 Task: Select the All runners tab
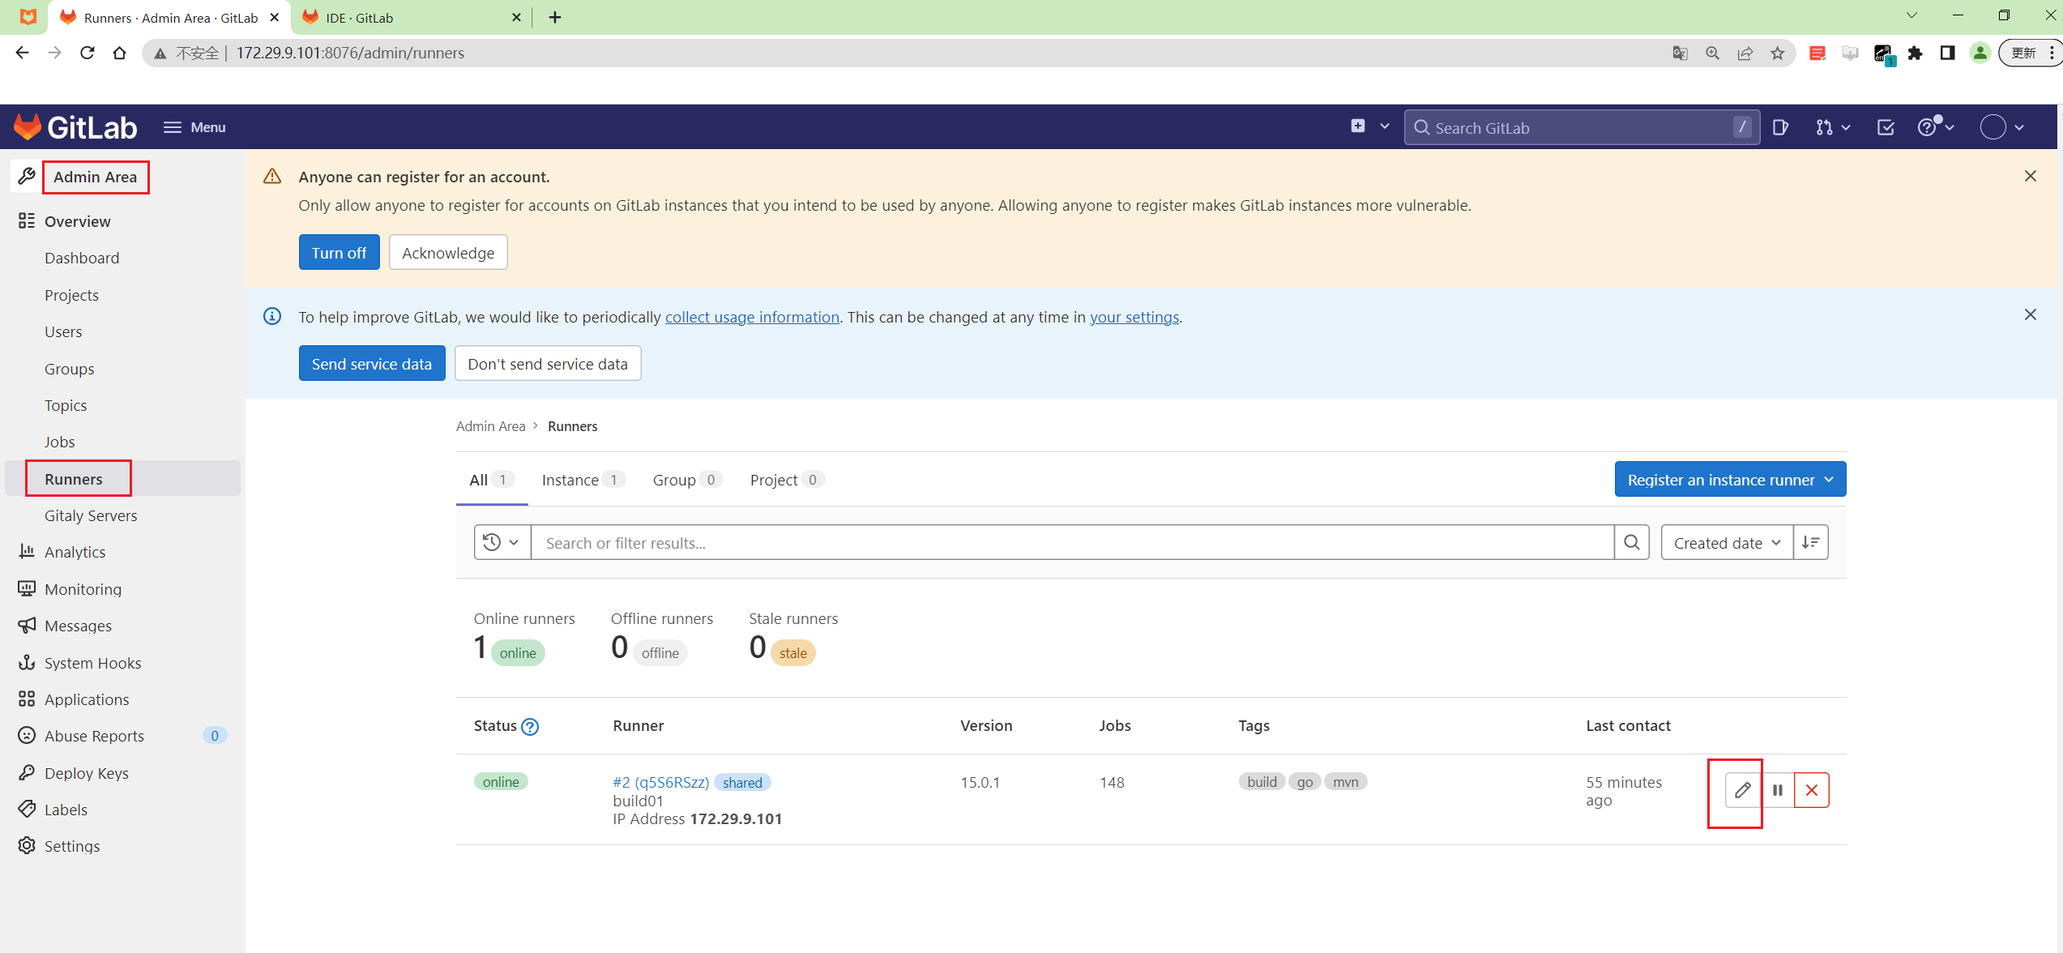point(492,480)
